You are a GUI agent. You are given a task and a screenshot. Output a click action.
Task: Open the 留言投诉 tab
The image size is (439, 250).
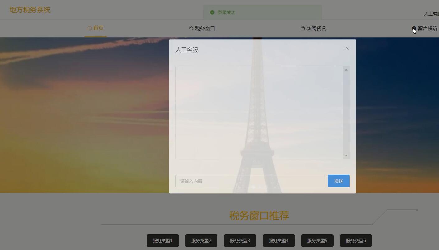[x=425, y=28]
